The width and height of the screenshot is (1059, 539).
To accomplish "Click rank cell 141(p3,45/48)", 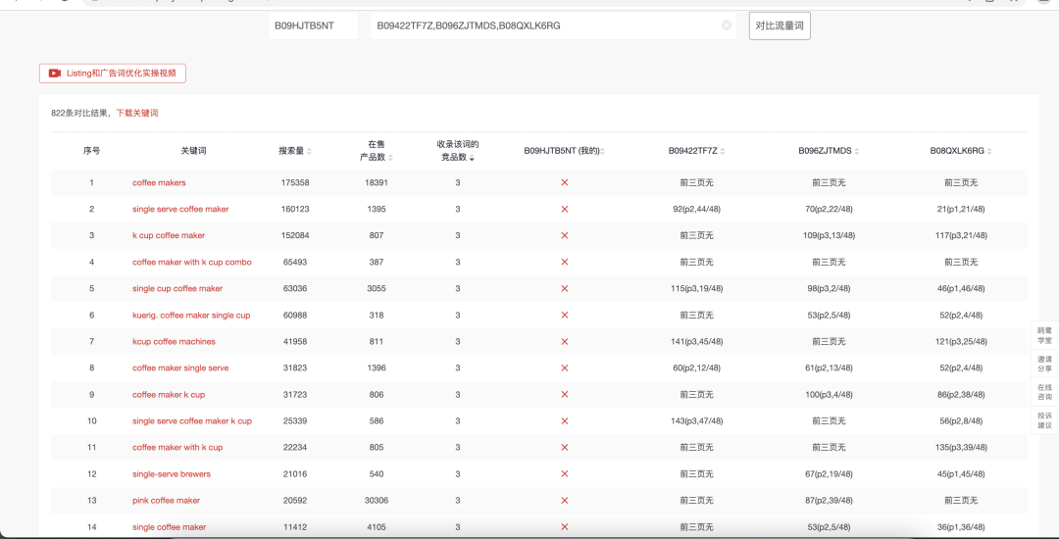I will pyautogui.click(x=696, y=341).
